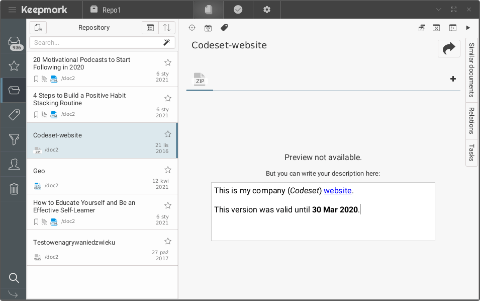Open the Contacts person icon in sidebar

(14, 164)
